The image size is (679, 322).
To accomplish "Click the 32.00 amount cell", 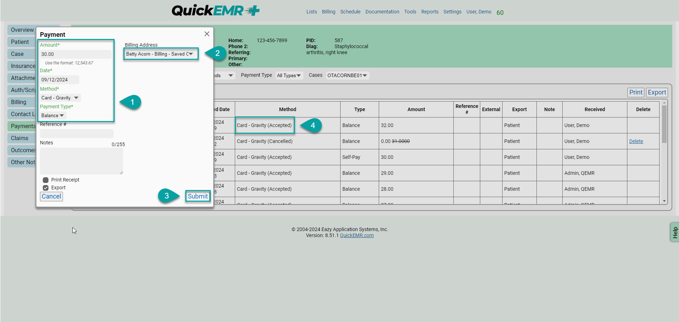I will (x=416, y=125).
